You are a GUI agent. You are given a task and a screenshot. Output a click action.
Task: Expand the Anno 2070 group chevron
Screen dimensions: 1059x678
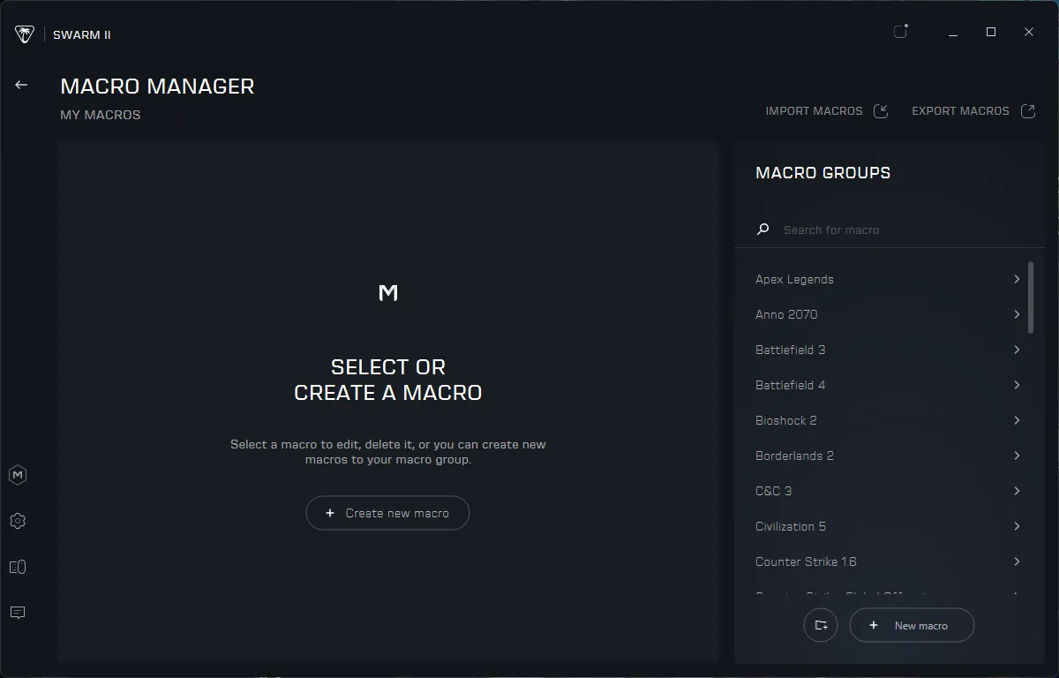tap(1017, 314)
